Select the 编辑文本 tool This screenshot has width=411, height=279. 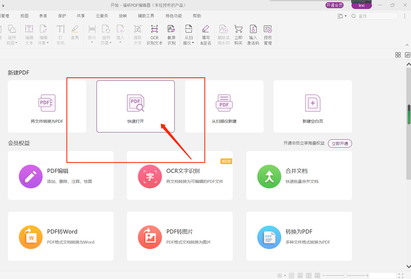[x=29, y=35]
